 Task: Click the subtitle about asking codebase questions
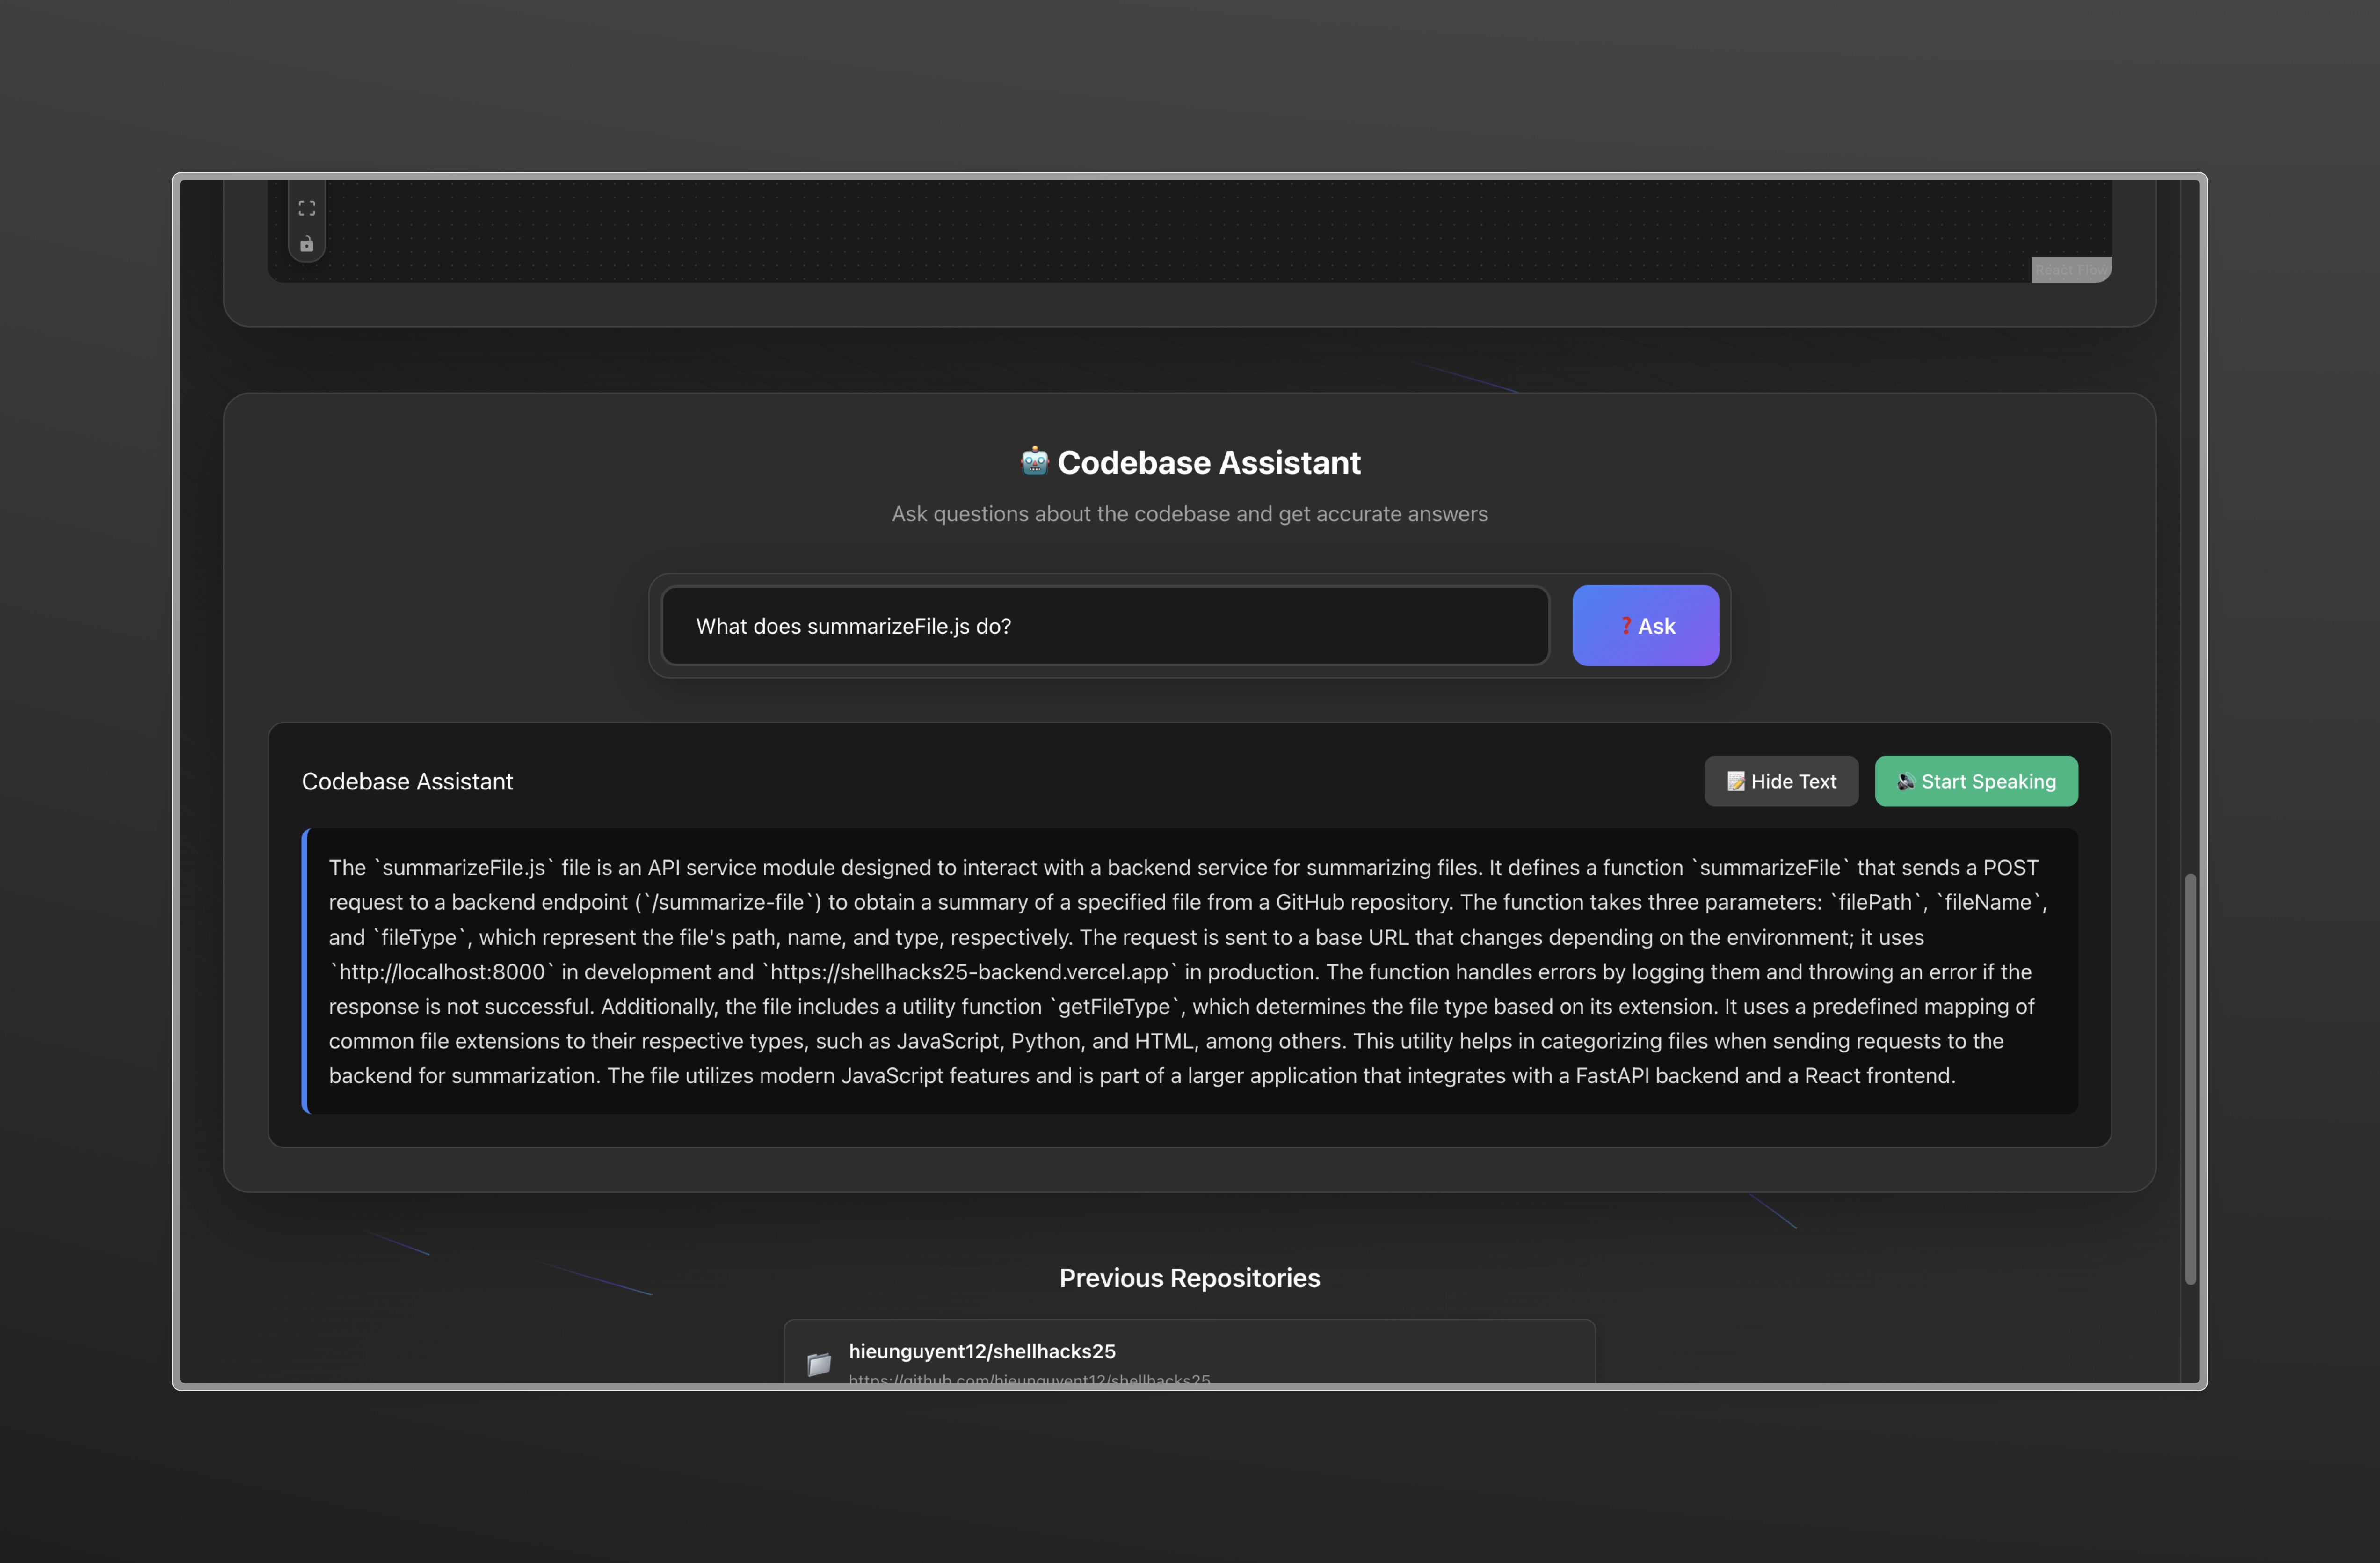coord(1189,513)
